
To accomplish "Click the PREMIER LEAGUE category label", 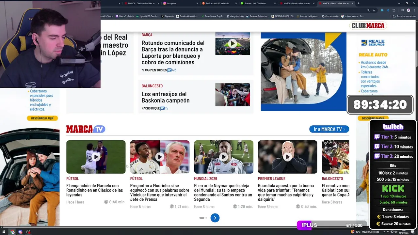I will pos(271,179).
